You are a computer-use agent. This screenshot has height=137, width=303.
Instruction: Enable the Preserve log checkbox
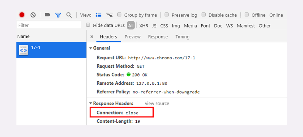tap(167, 15)
